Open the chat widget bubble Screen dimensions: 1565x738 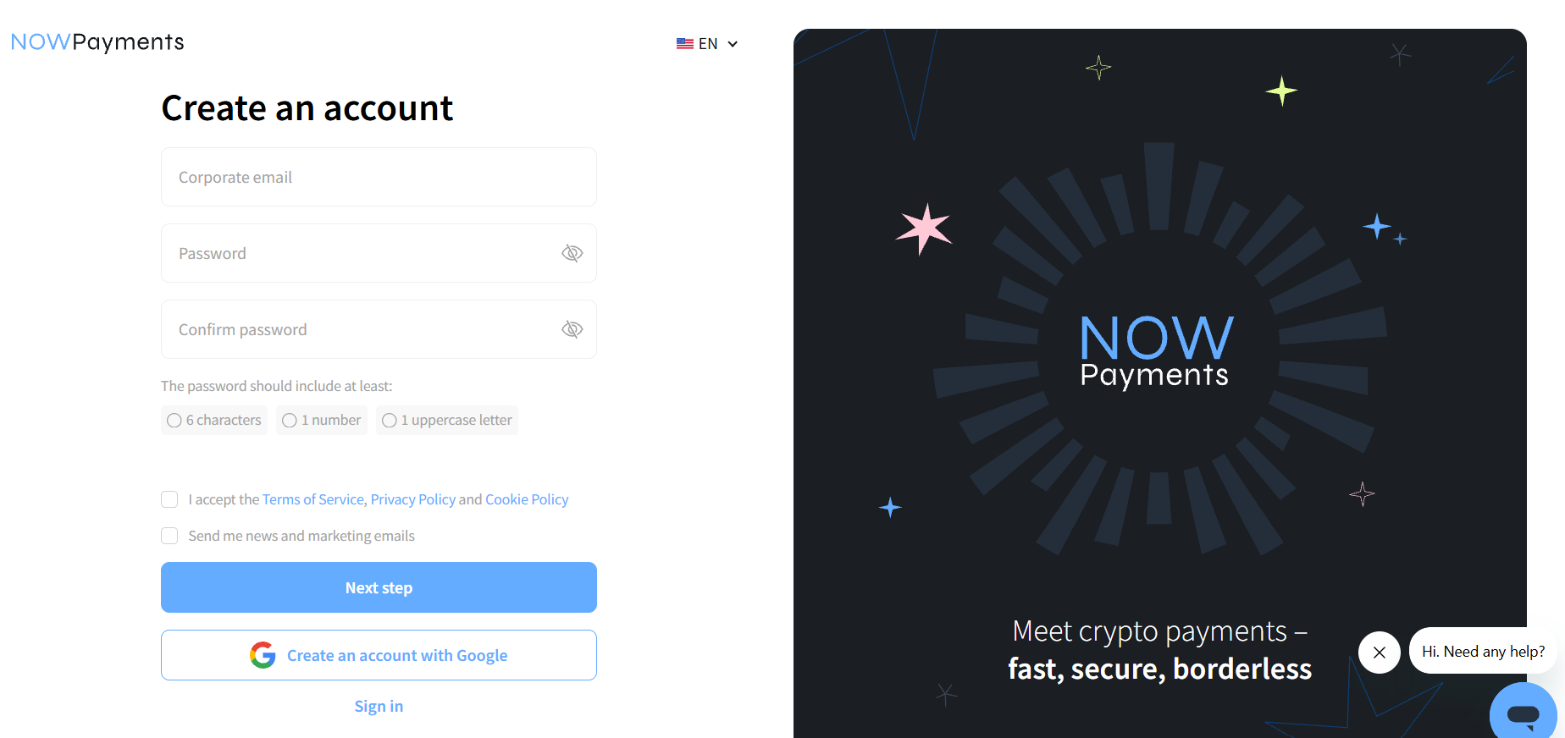point(1522,713)
